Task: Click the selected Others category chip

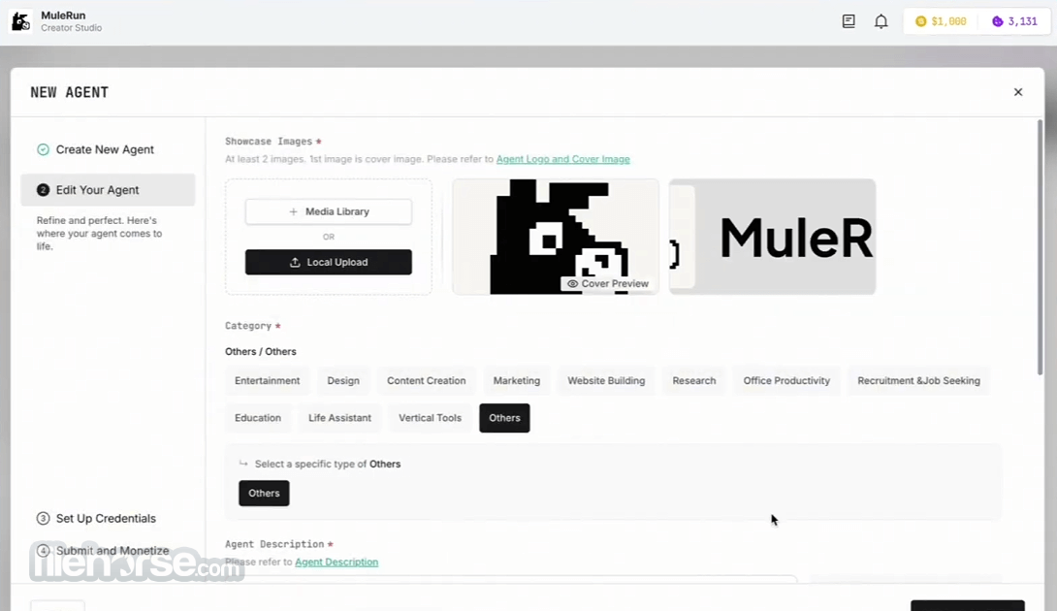Action: click(504, 418)
